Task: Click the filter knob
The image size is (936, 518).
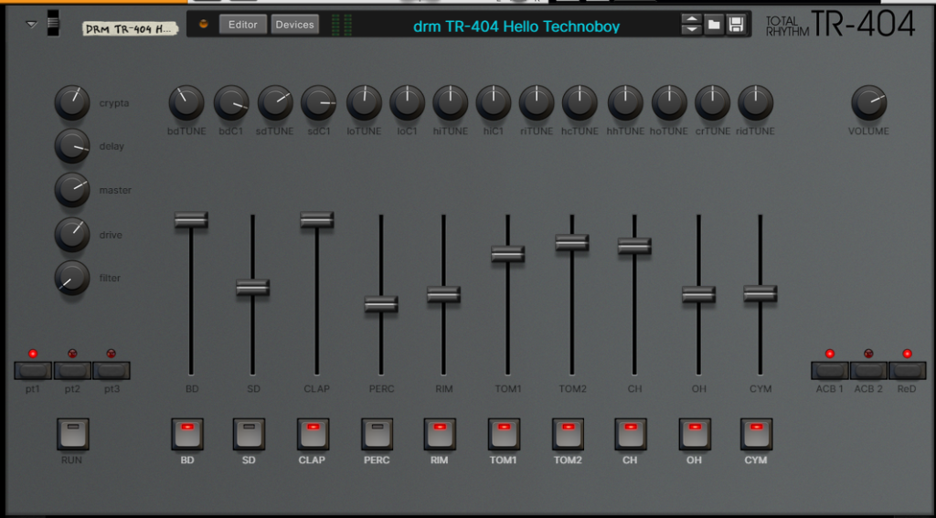Action: coord(72,278)
